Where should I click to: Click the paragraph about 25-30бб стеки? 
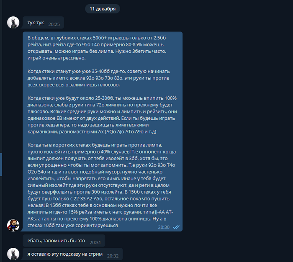(102, 115)
